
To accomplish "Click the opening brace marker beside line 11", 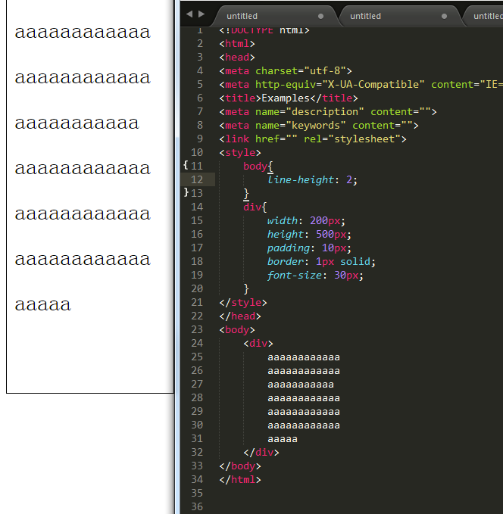I will pyautogui.click(x=186, y=165).
